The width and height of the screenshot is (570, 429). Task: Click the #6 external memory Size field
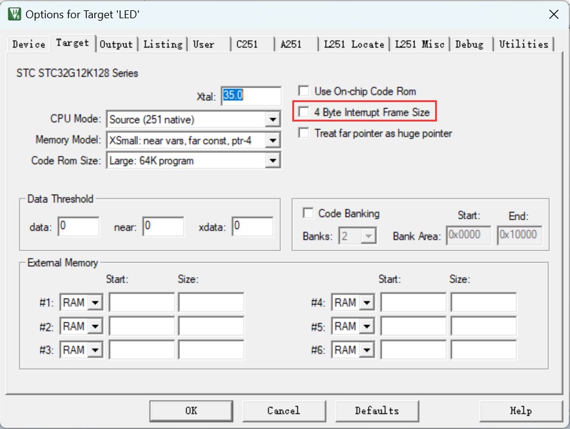(484, 350)
